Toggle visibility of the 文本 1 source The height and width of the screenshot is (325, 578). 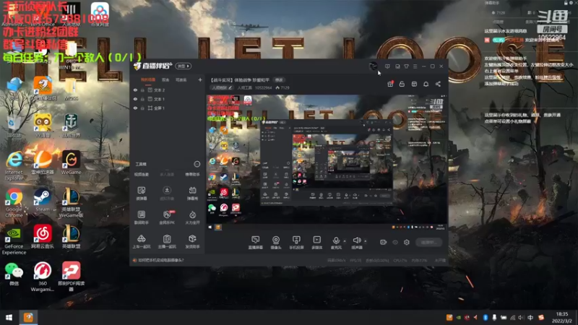135,99
